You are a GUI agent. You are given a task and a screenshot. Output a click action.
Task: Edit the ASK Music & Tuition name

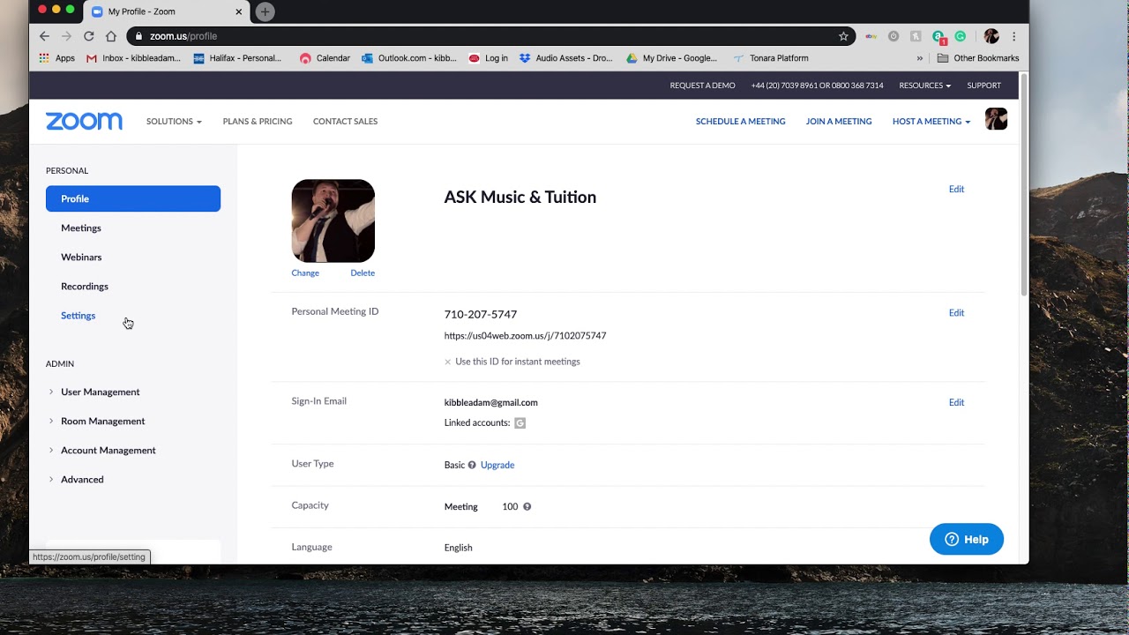pyautogui.click(x=956, y=190)
